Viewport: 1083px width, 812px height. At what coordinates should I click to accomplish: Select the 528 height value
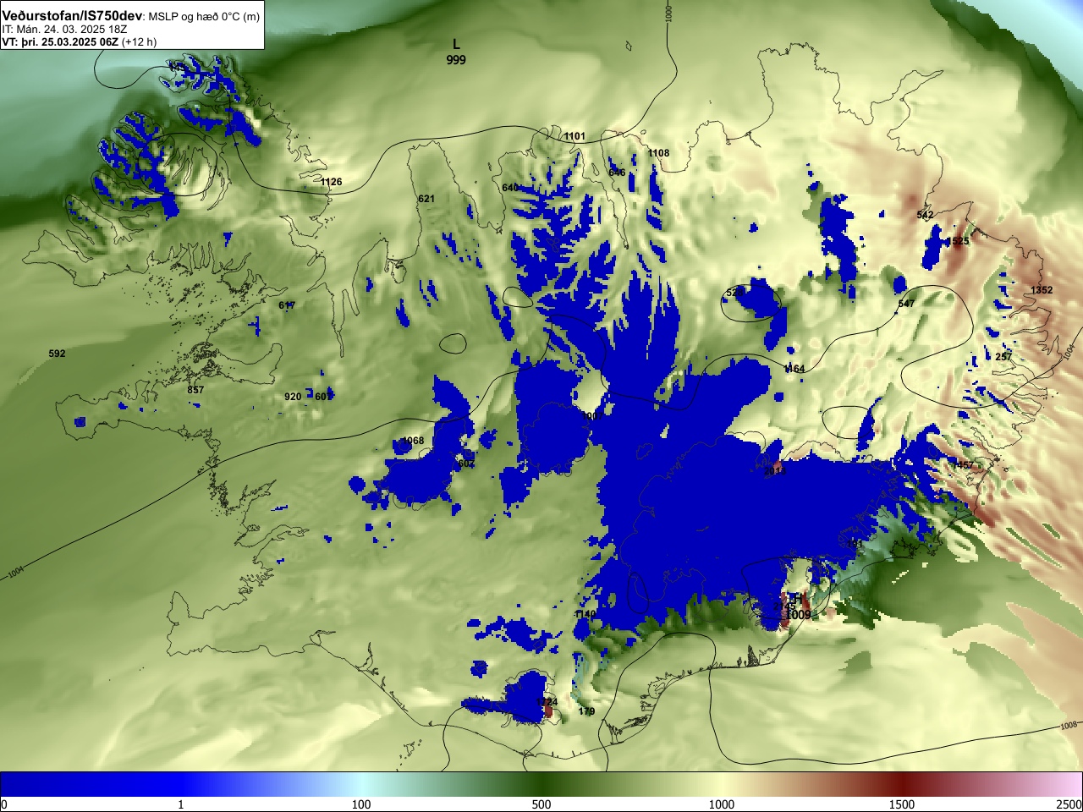click(x=734, y=293)
